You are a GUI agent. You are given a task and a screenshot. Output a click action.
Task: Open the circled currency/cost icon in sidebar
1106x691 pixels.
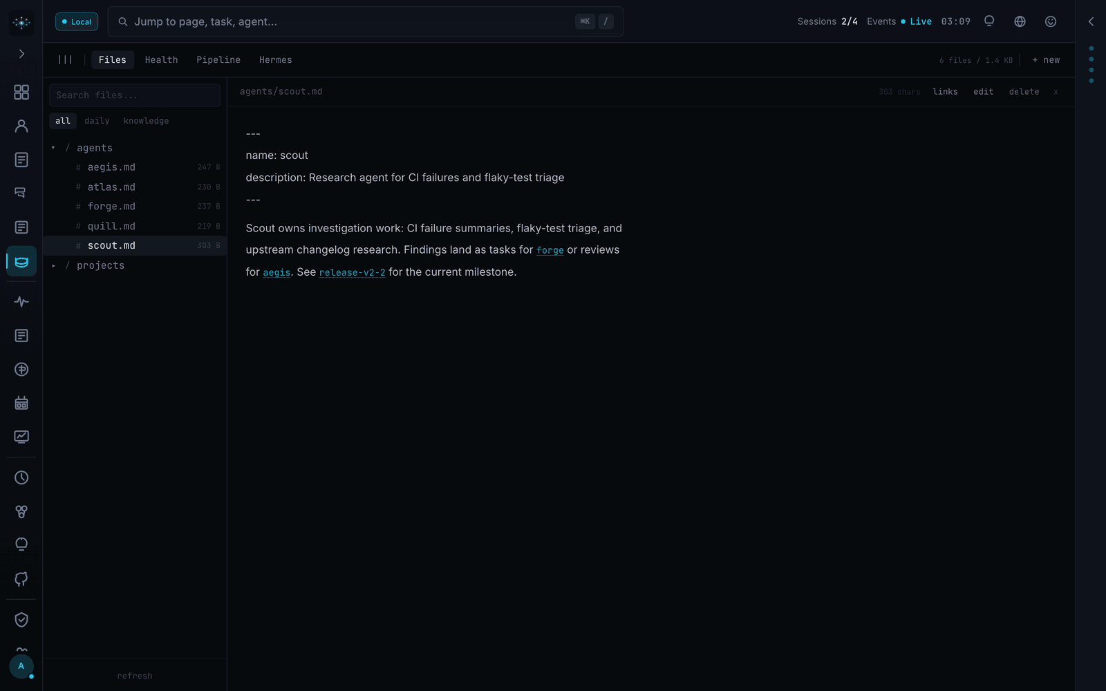tap(21, 370)
